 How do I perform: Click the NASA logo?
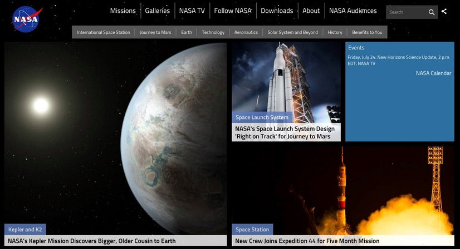pyautogui.click(x=26, y=19)
